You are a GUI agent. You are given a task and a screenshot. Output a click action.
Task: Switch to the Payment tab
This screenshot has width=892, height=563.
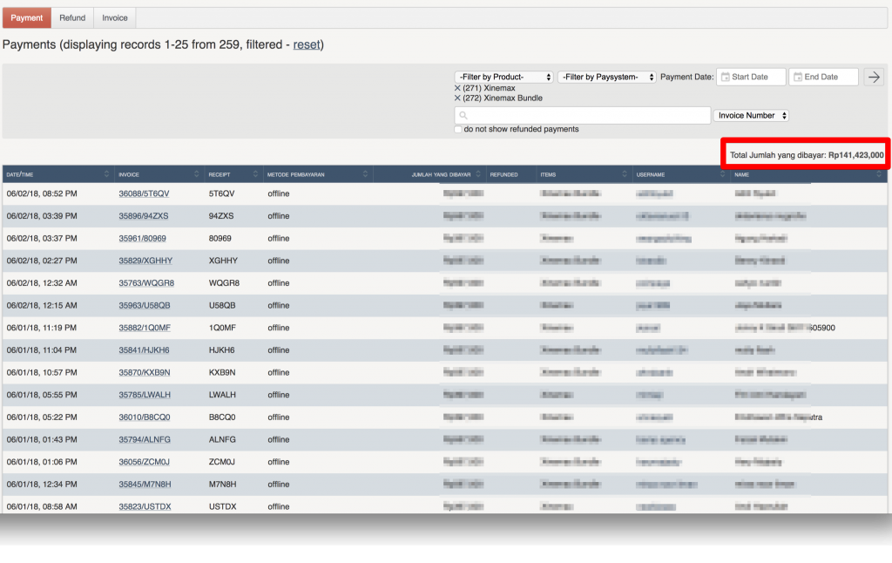coord(27,17)
